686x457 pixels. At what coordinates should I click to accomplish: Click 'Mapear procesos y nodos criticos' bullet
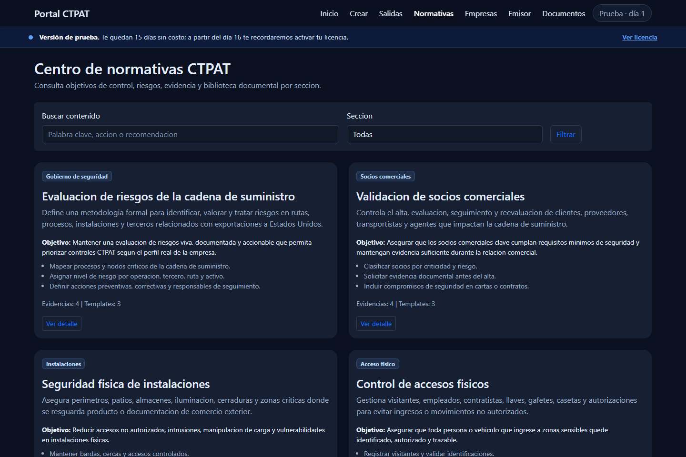[x=140, y=266]
